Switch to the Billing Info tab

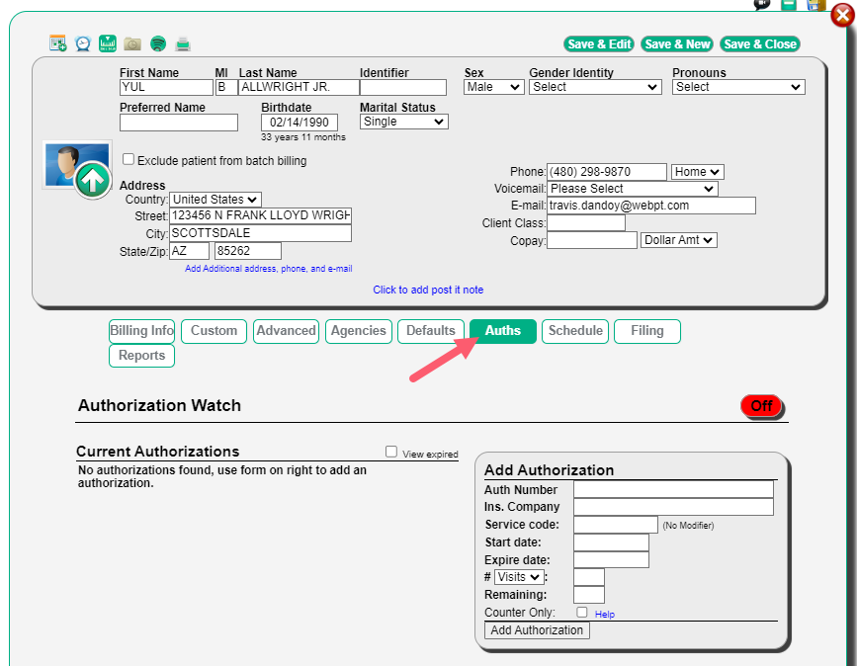(141, 331)
